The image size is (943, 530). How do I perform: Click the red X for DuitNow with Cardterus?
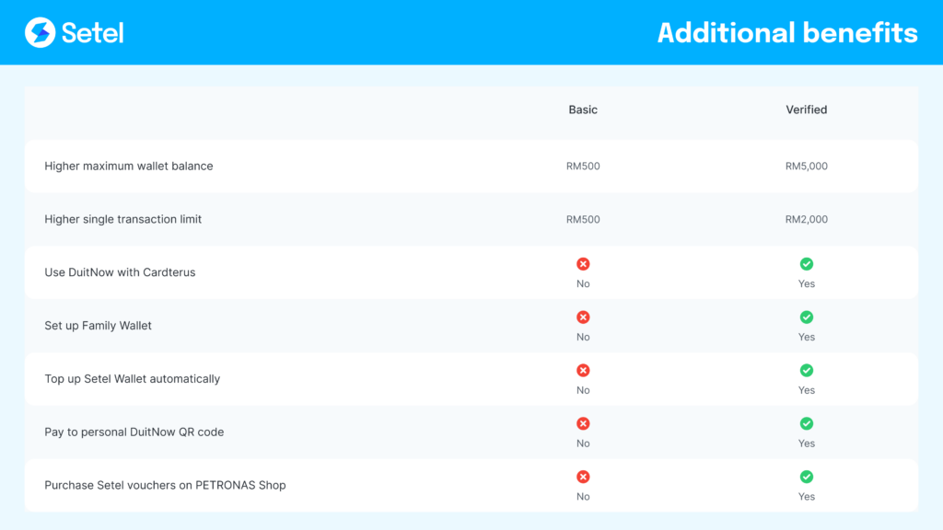click(583, 264)
